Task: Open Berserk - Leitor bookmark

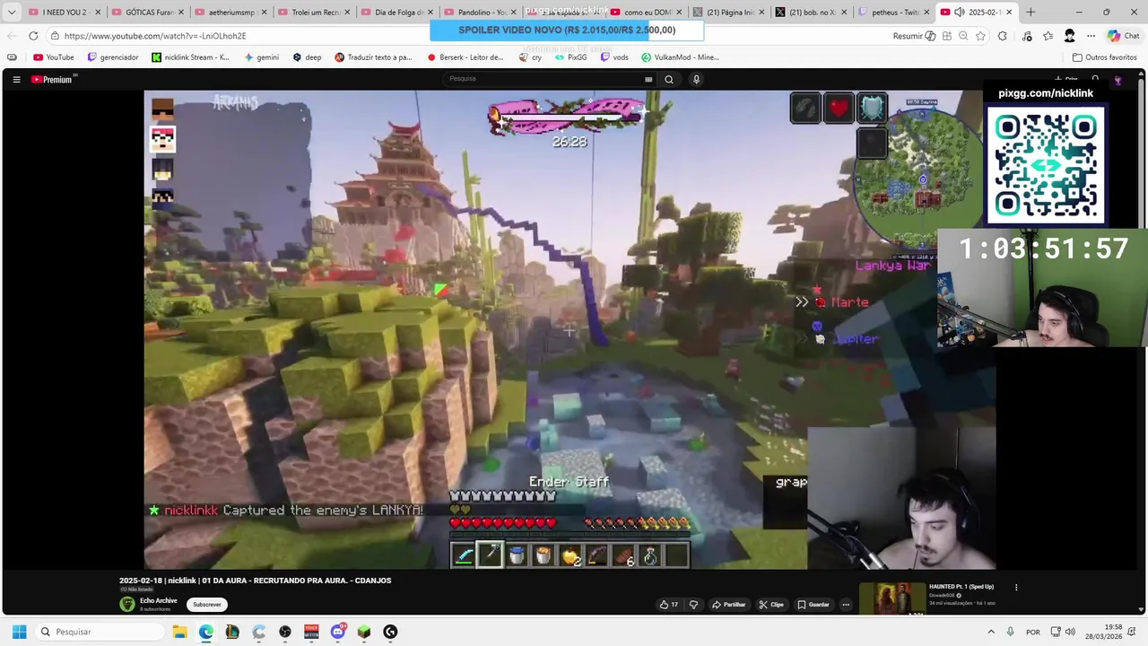Action: pos(465,57)
